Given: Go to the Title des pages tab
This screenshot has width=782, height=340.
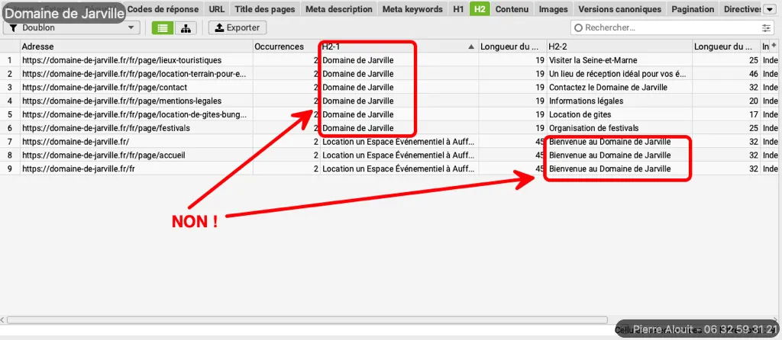Looking at the screenshot, I should tap(264, 9).
